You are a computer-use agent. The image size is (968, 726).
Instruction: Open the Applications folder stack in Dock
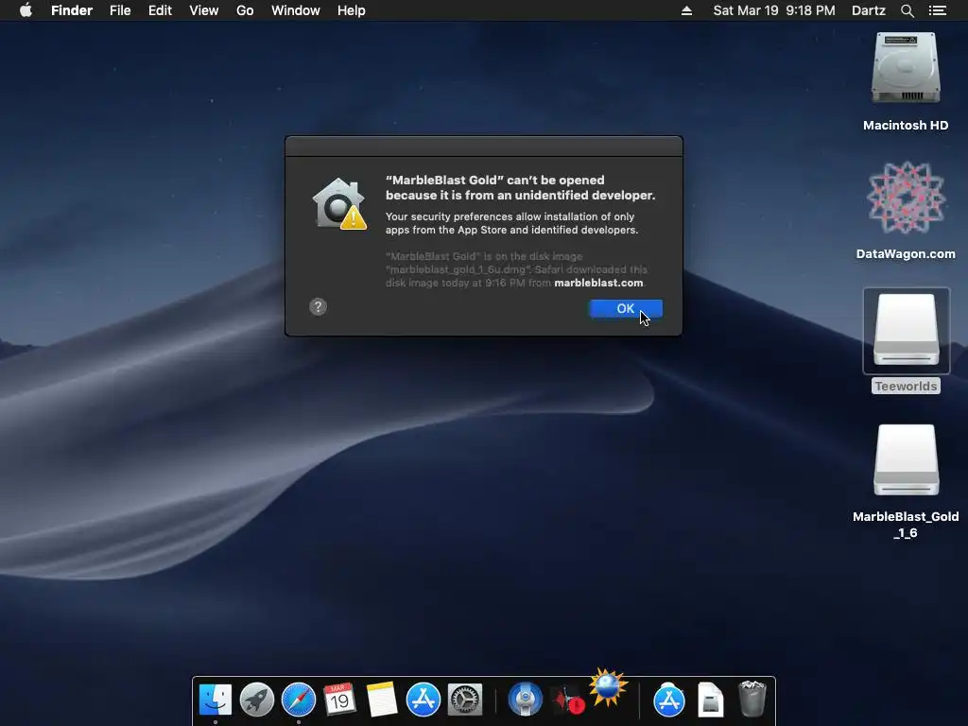(669, 700)
